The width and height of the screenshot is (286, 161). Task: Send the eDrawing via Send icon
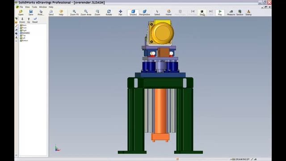pyautogui.click(x=51, y=13)
